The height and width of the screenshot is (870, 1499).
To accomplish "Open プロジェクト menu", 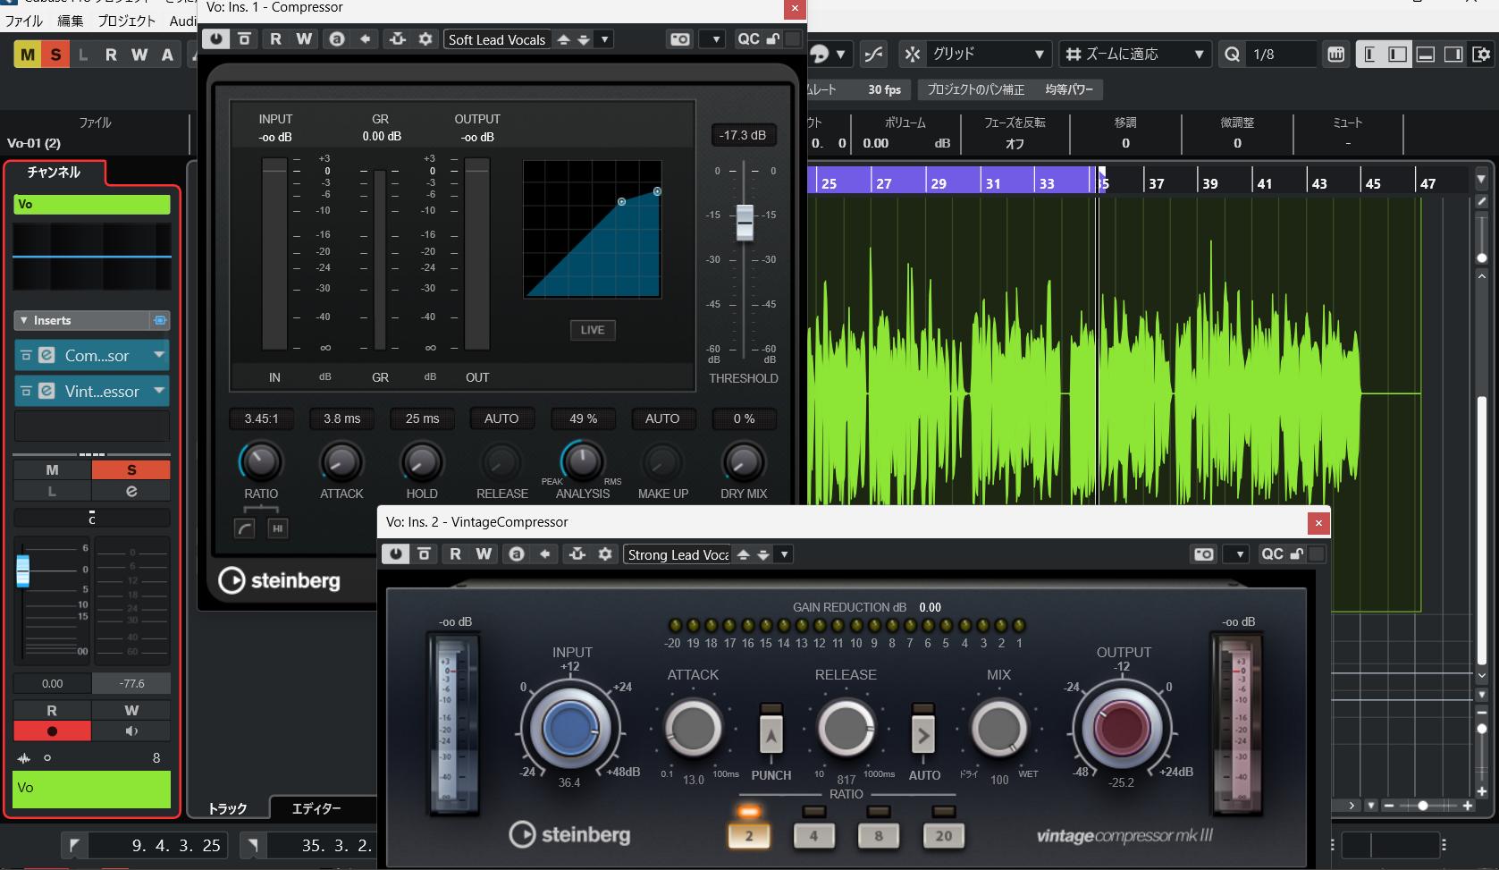I will (x=126, y=21).
